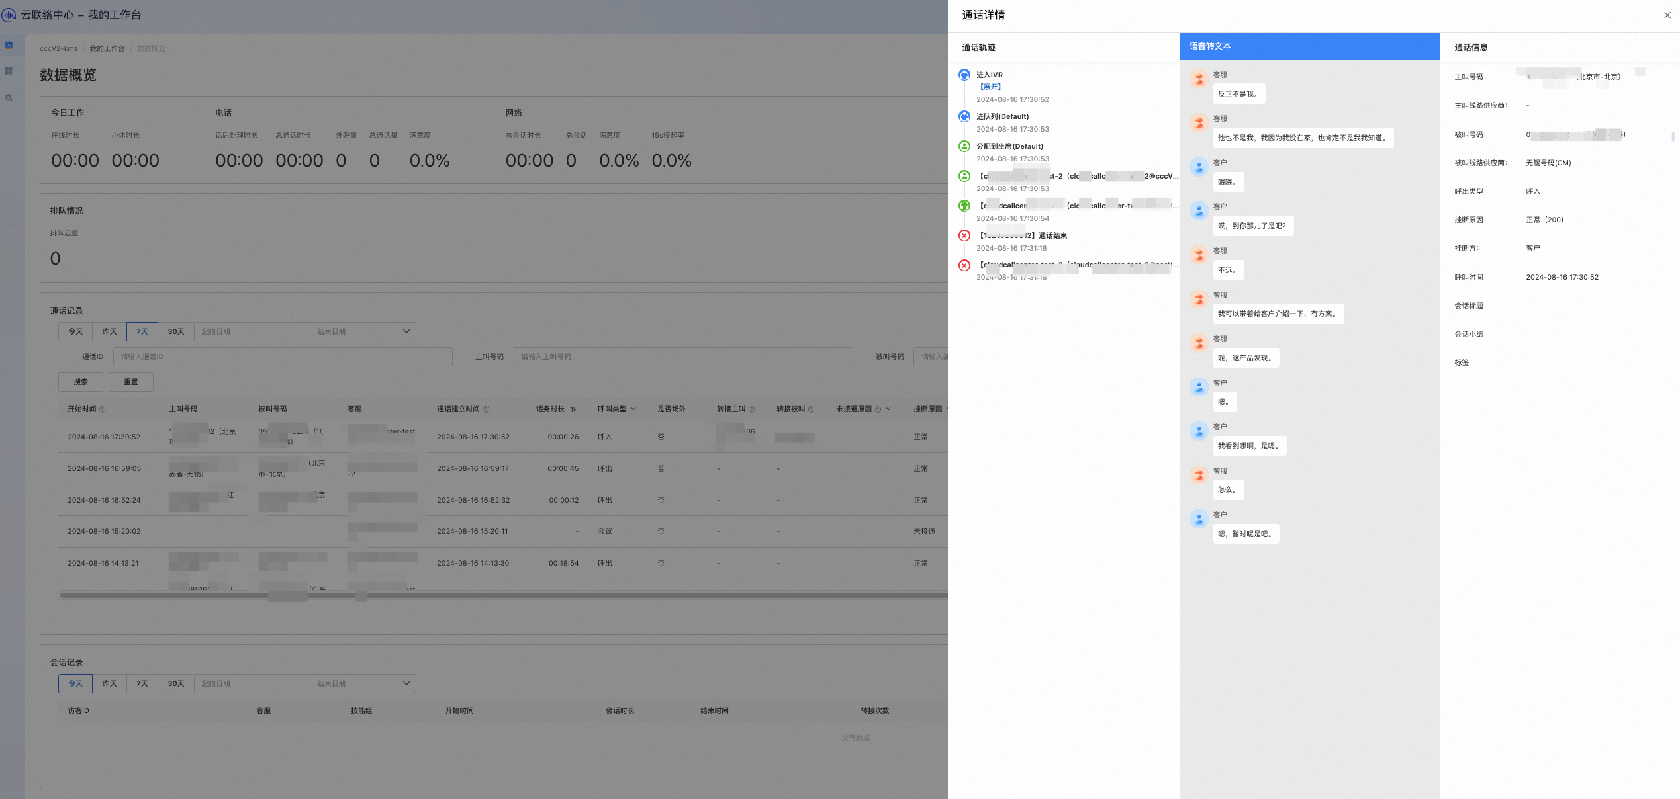Close the 通话详情 drawer
Viewport: 1680px width, 799px height.
(1667, 15)
